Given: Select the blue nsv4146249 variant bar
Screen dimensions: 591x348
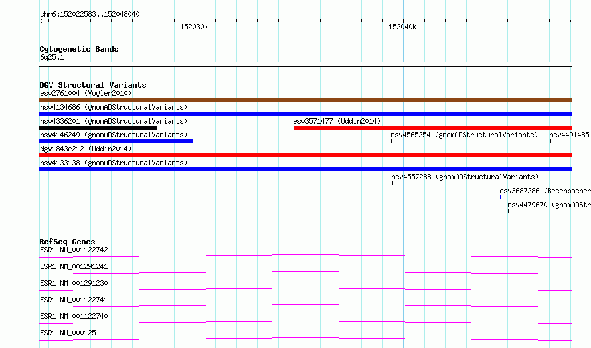Looking at the screenshot, I should click(x=116, y=141).
